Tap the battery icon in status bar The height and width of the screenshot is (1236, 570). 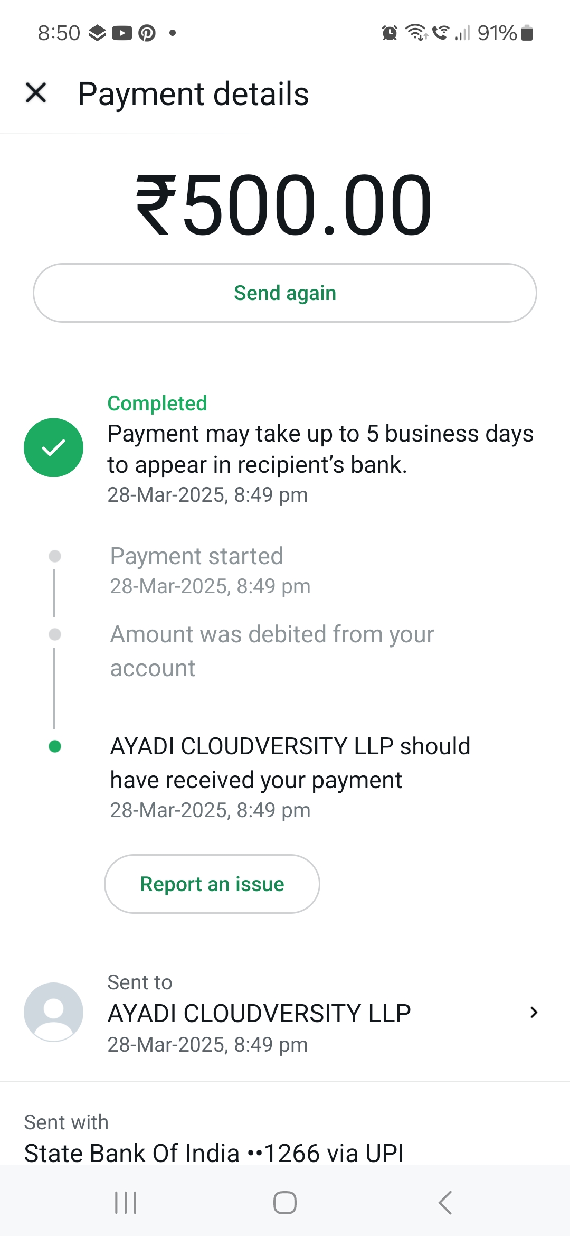[527, 33]
